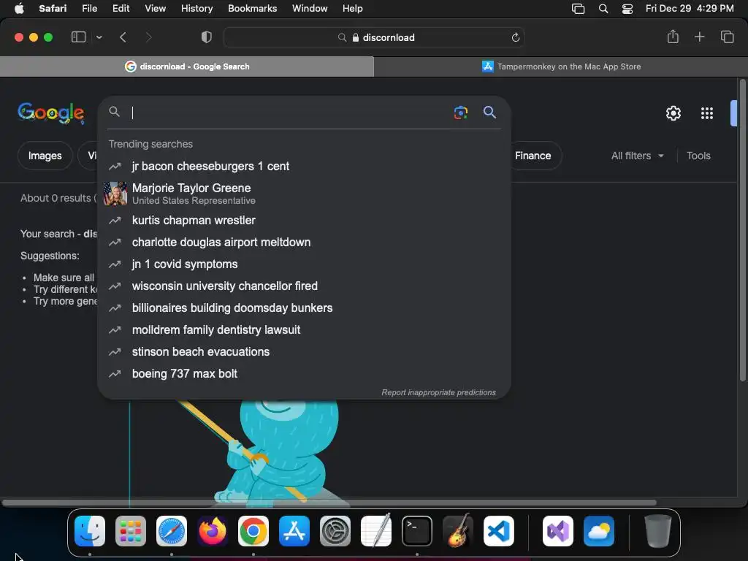
Task: Choose suggestion wisconsin university chancellor fired
Action: click(x=304, y=286)
